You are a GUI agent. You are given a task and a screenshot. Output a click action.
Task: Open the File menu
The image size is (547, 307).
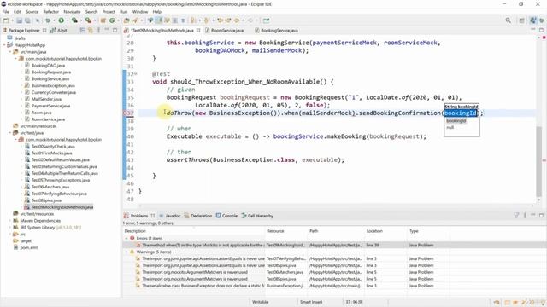tap(6, 11)
